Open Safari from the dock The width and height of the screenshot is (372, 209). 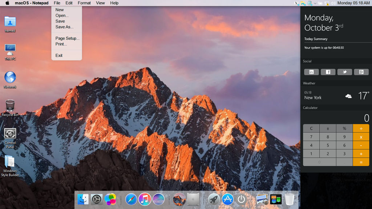[x=131, y=199]
